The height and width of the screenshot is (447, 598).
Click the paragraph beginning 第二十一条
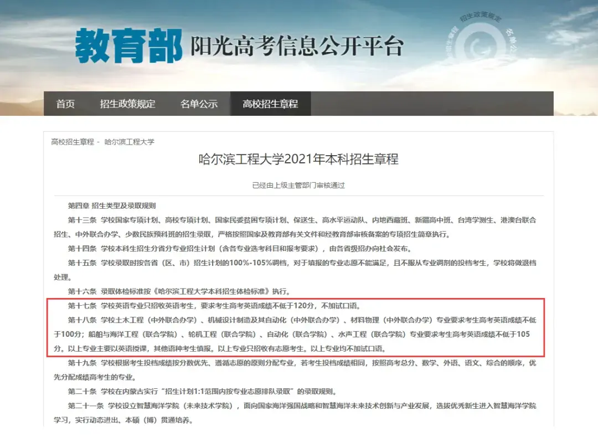point(295,413)
